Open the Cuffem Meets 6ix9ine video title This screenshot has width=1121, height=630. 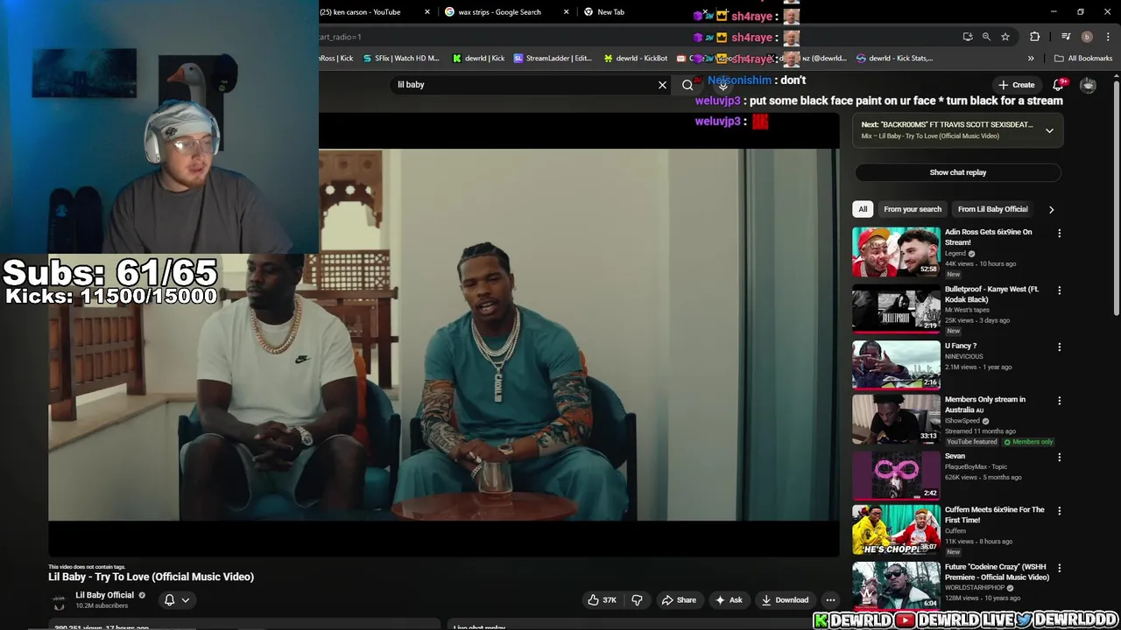pos(994,514)
